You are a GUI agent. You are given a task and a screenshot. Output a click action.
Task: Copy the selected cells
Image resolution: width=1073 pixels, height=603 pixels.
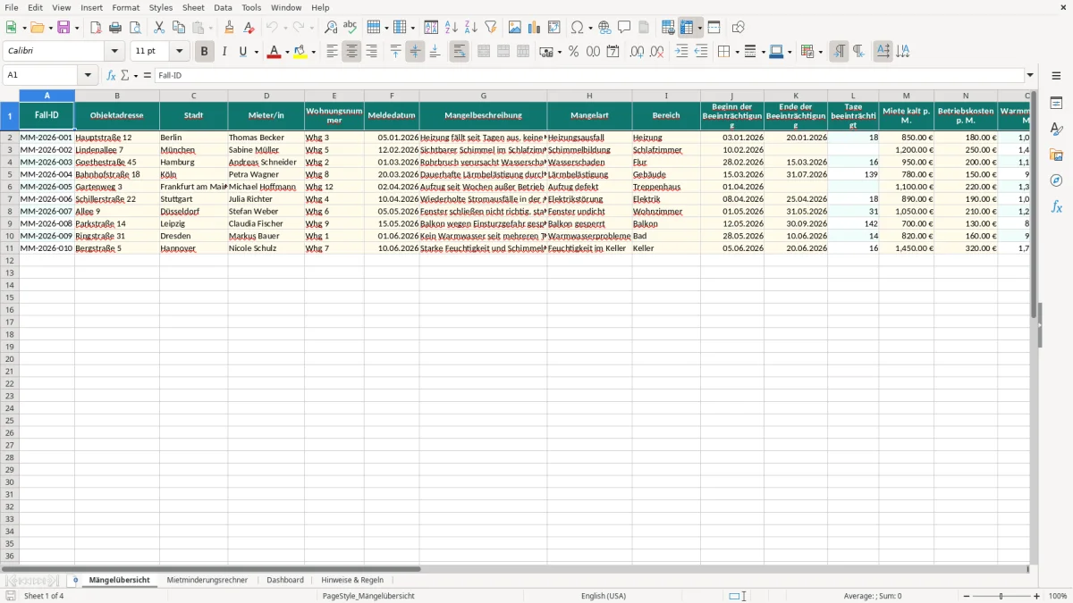[179, 28]
